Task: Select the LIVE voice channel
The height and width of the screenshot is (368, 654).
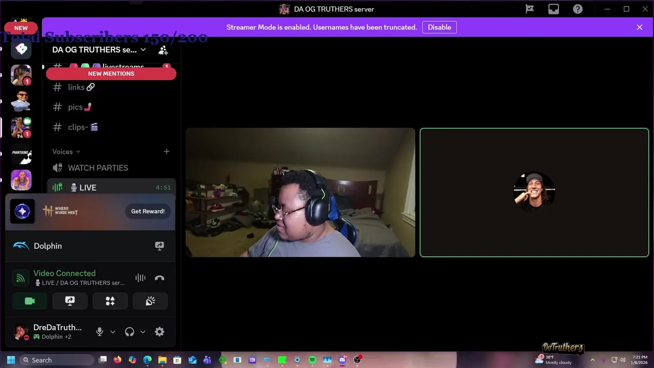Action: (x=111, y=188)
